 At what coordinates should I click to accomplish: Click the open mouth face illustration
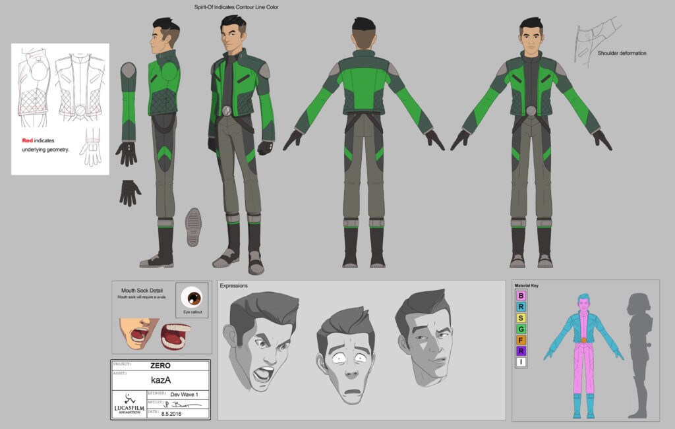pos(138,333)
